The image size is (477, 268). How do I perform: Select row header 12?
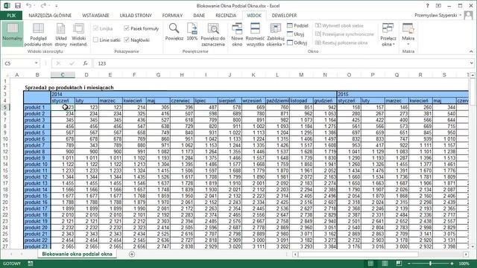pyautogui.click(x=5, y=151)
